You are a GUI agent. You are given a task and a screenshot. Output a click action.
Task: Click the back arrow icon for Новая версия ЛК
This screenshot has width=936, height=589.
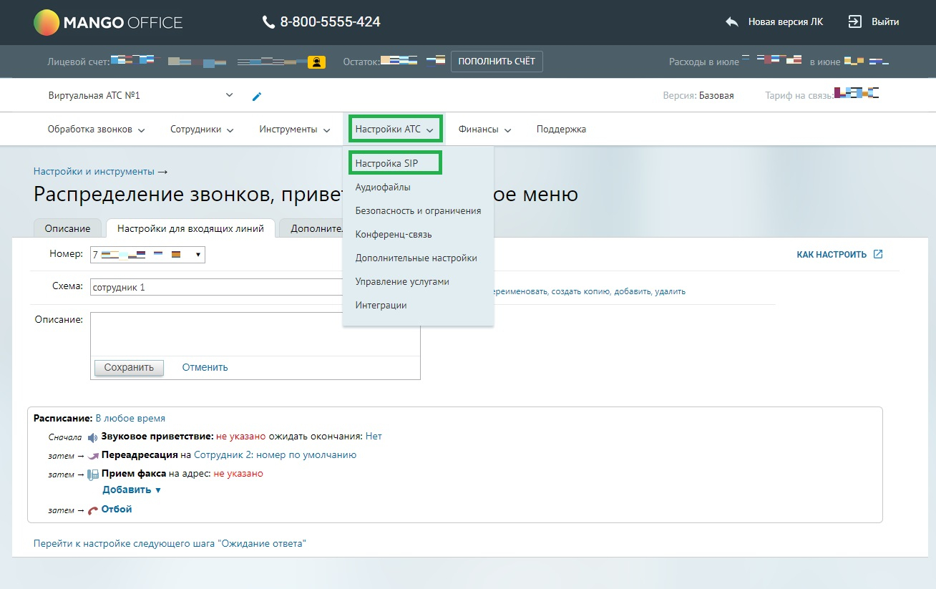732,22
